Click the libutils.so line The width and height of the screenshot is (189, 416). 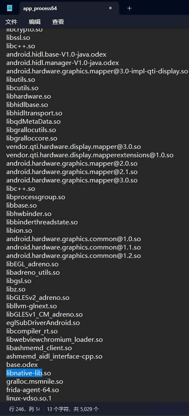tap(20, 80)
